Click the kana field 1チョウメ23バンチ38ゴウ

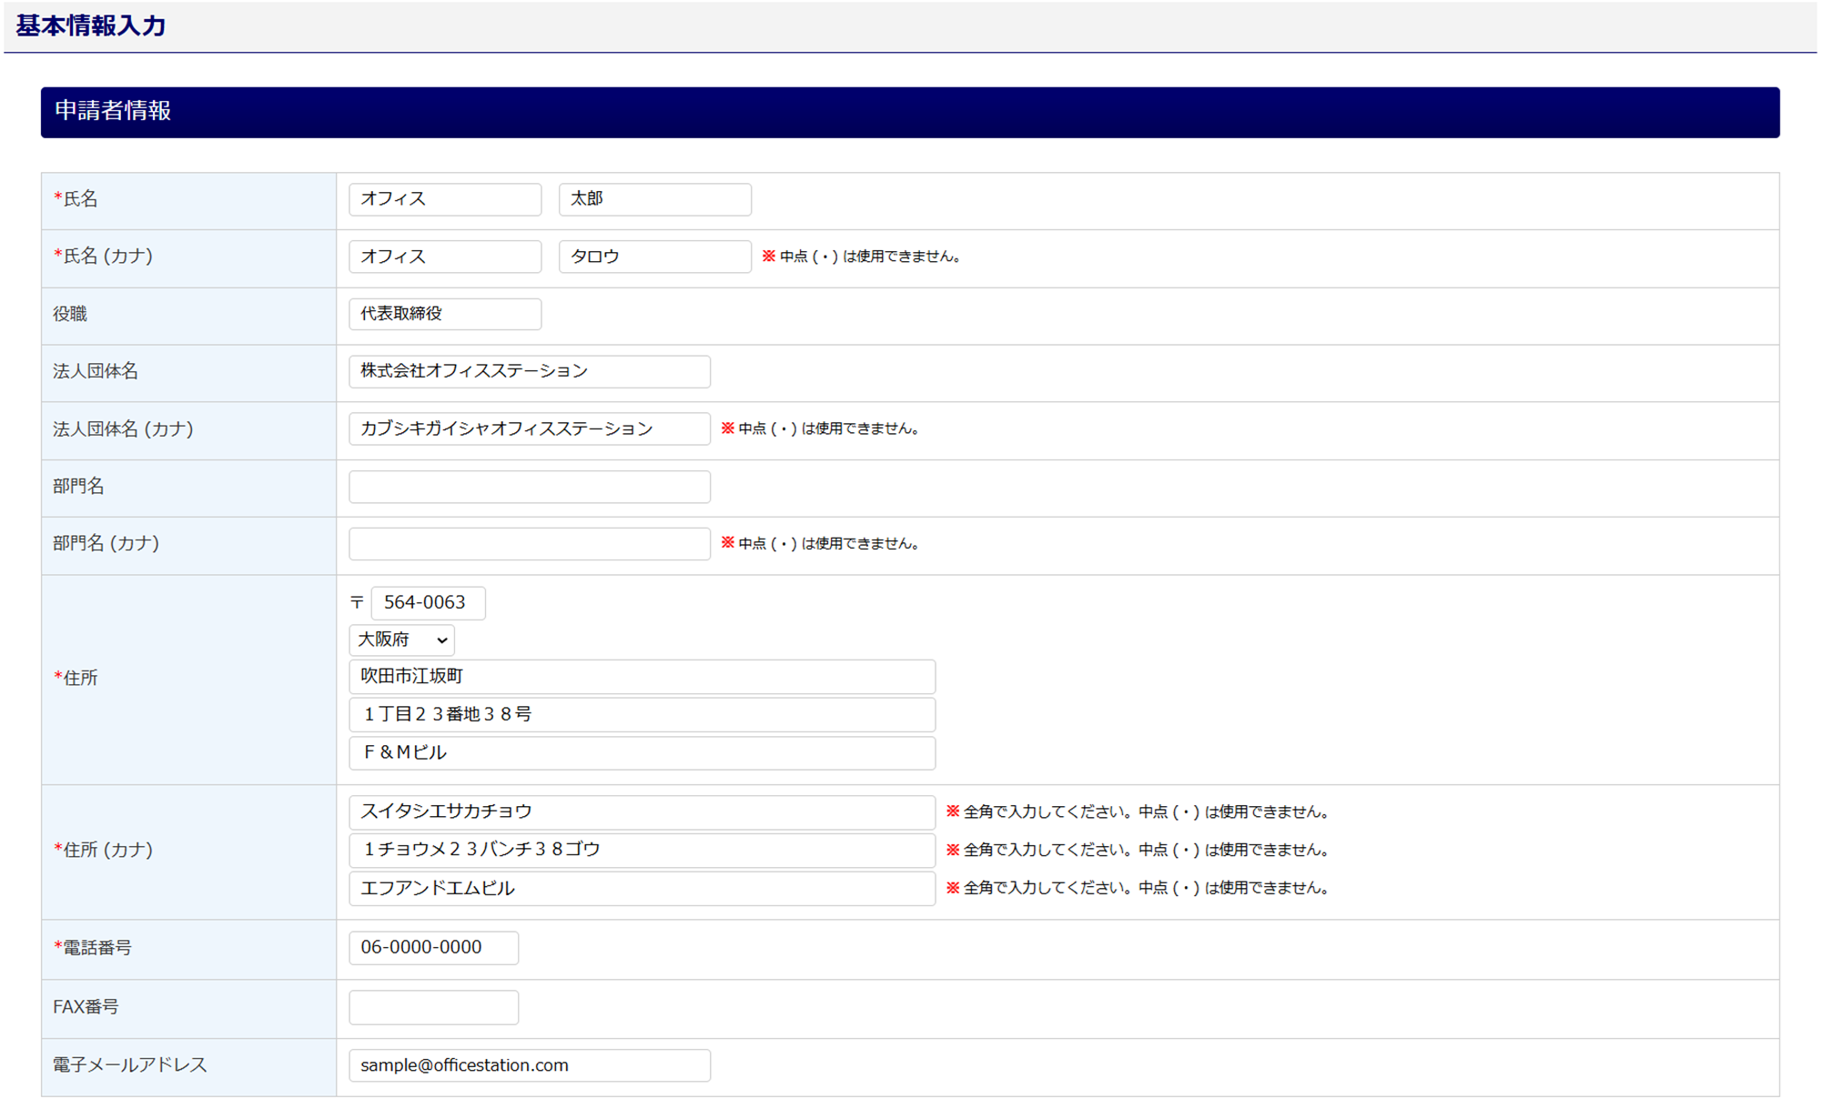[x=642, y=850]
